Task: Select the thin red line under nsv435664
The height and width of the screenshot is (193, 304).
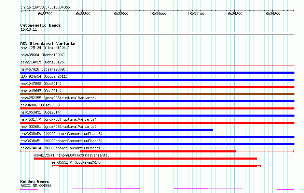Action: click(157, 58)
